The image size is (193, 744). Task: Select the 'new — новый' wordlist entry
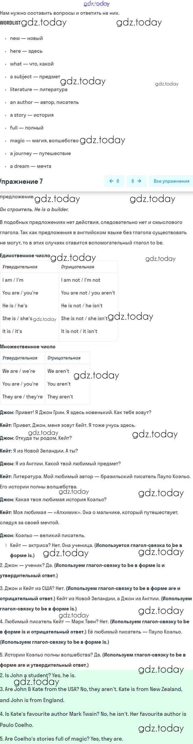(26, 38)
